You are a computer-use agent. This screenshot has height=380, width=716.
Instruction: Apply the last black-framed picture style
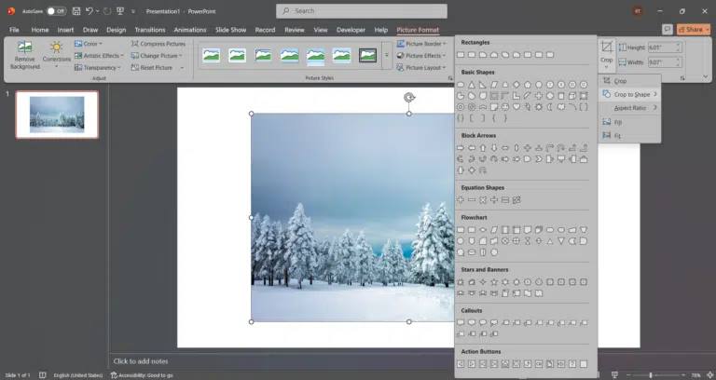367,55
